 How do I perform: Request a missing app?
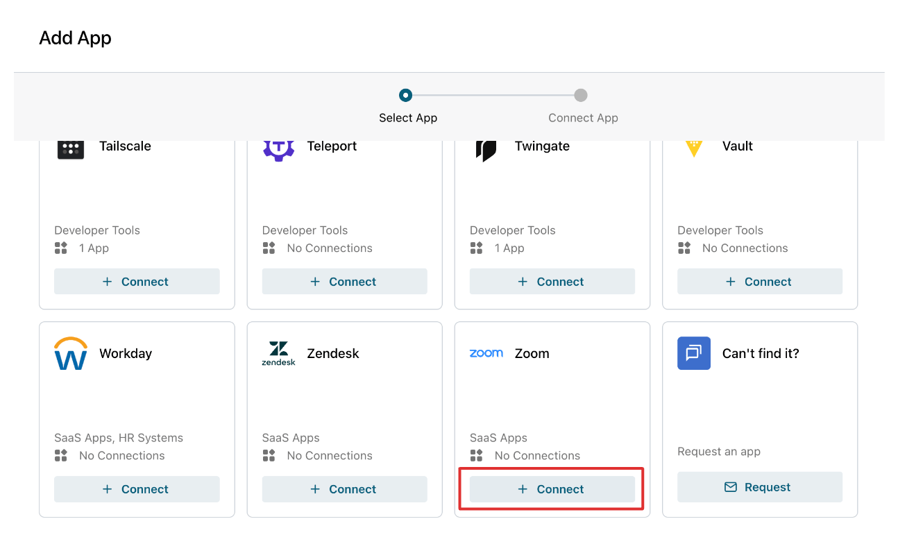pyautogui.click(x=760, y=487)
